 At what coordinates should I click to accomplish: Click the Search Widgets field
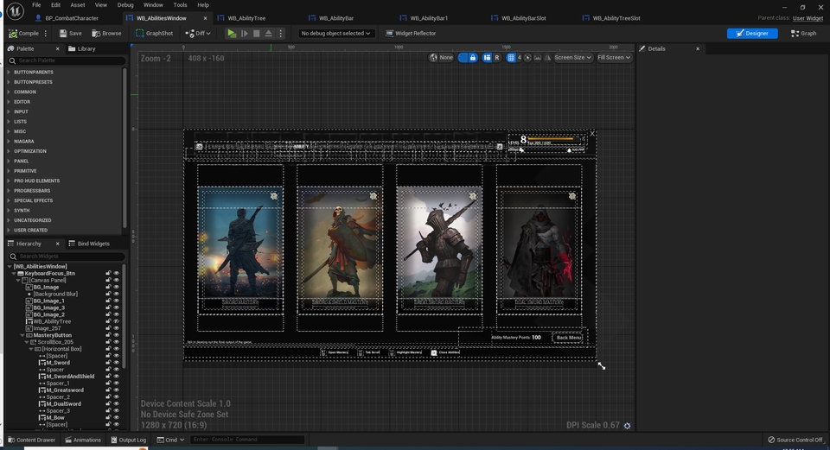[67, 256]
